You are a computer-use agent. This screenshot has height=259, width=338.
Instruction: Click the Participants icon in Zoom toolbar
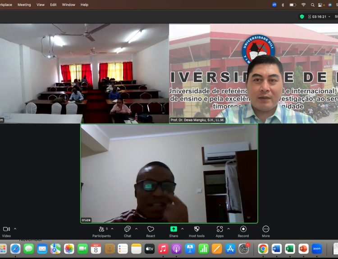(101, 229)
